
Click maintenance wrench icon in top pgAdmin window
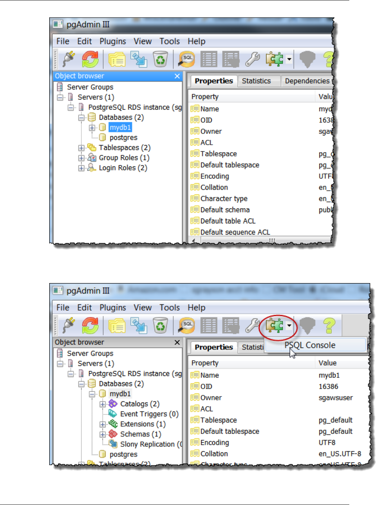coord(253,59)
